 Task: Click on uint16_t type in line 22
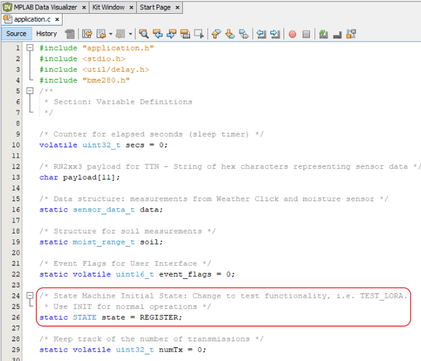135,274
